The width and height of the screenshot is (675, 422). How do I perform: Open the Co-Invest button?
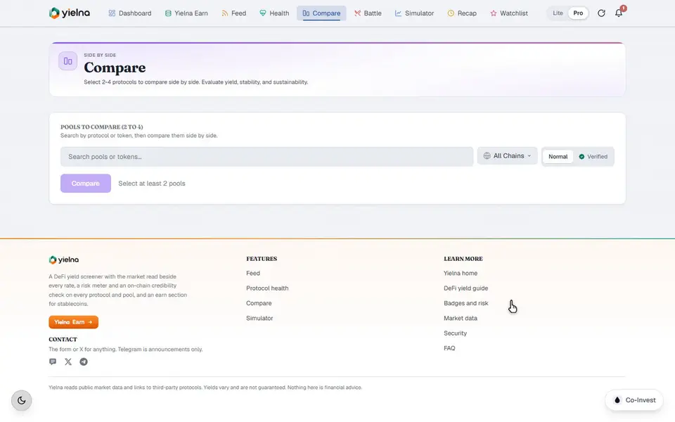(634, 400)
